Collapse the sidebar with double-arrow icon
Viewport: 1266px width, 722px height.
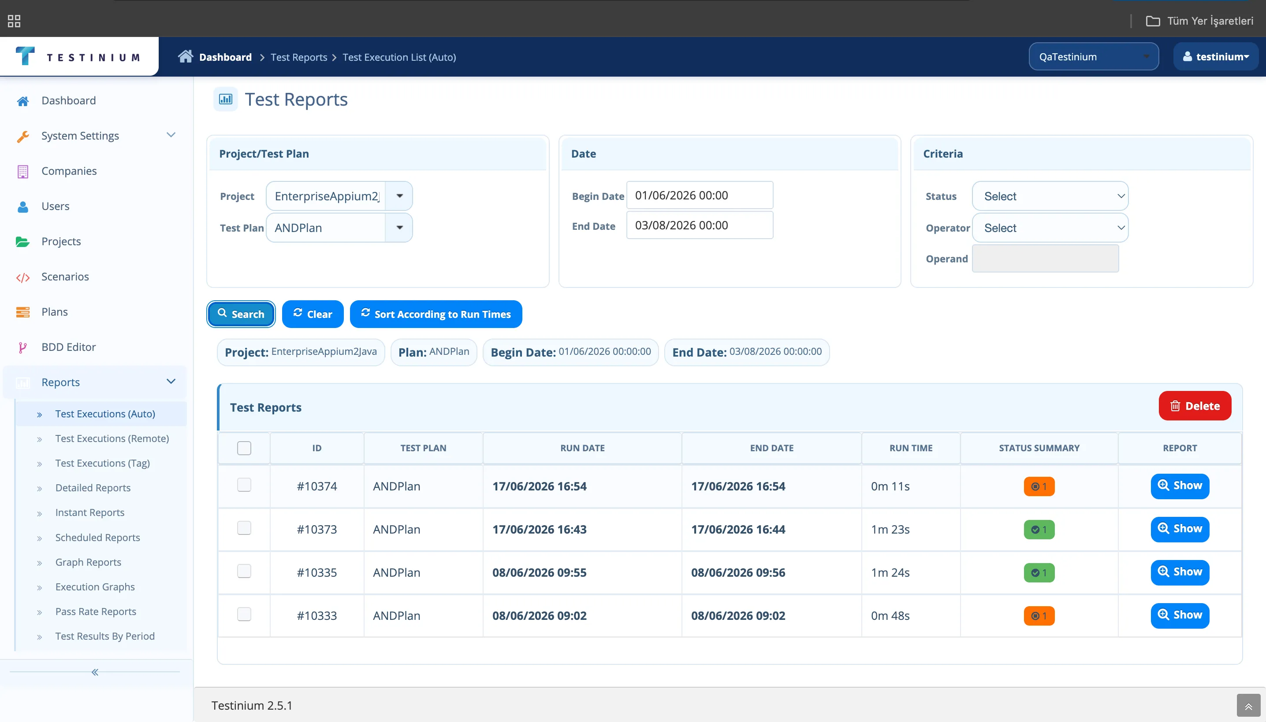pos(95,672)
